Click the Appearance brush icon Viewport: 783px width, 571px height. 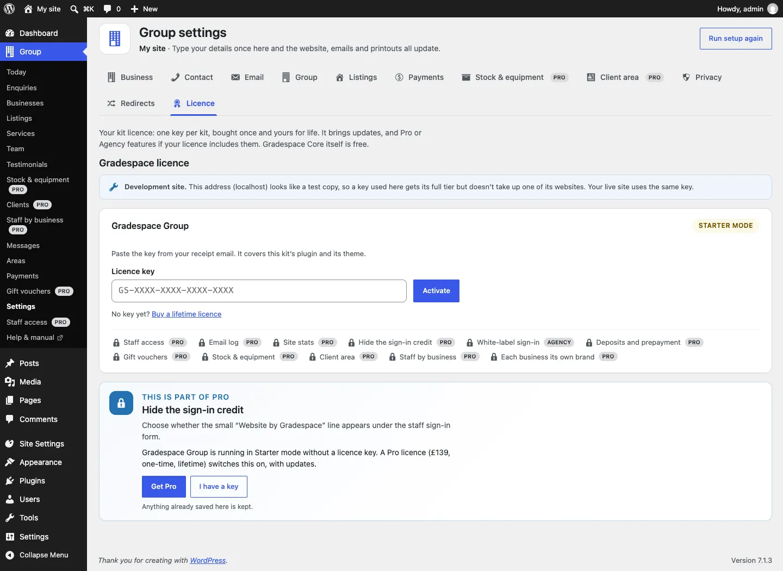(x=10, y=462)
